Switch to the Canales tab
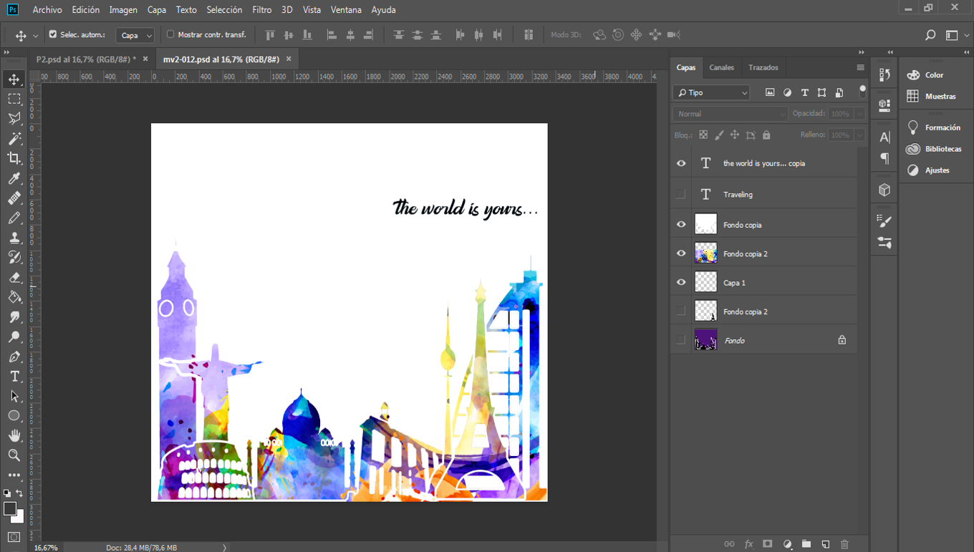Image resolution: width=974 pixels, height=552 pixels. click(x=721, y=67)
